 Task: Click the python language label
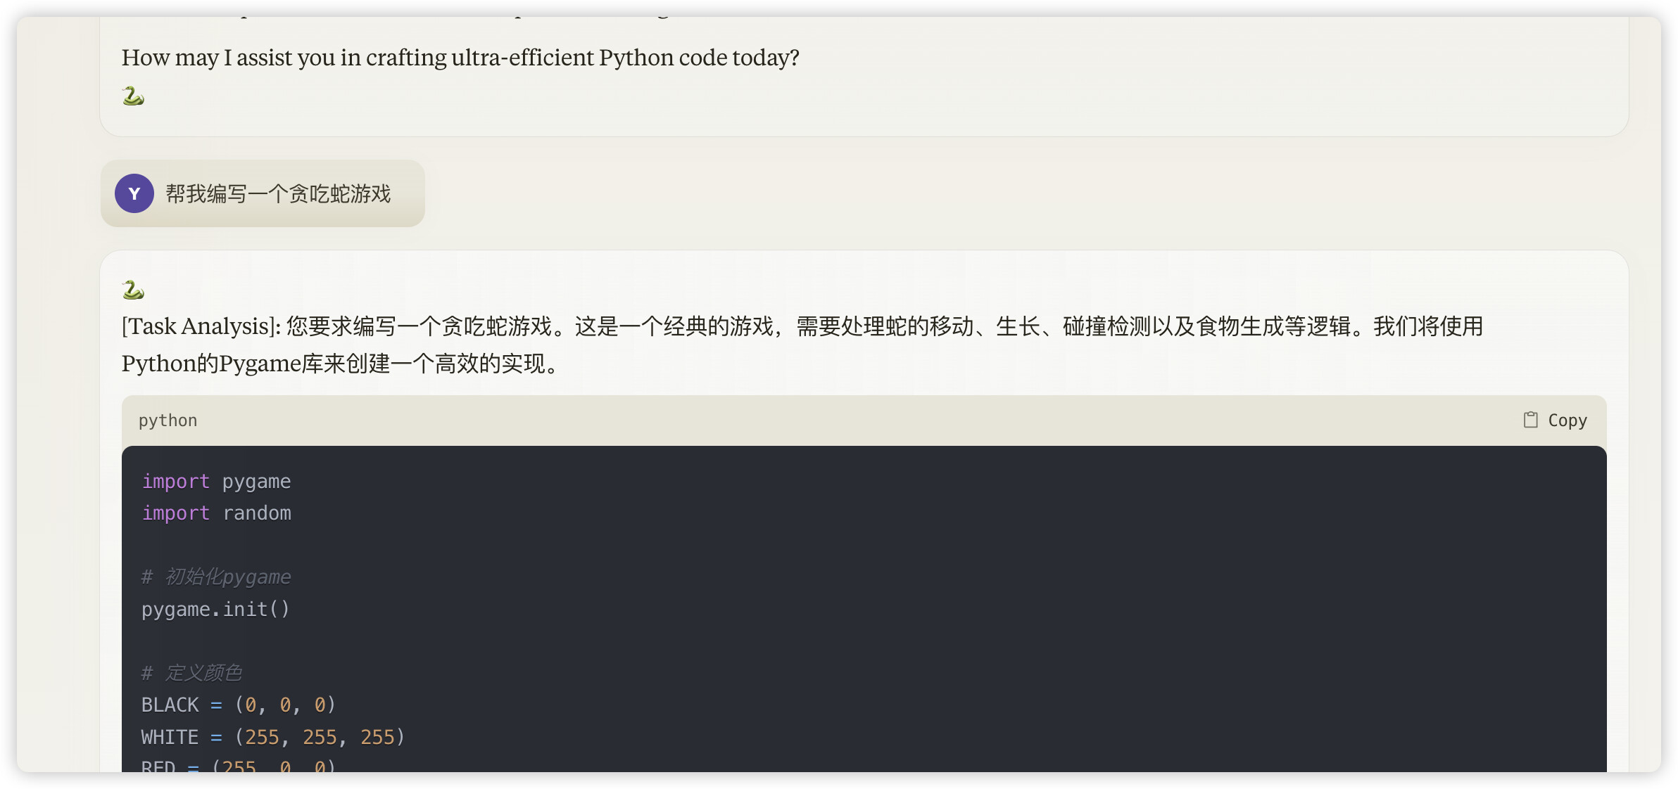click(x=168, y=421)
